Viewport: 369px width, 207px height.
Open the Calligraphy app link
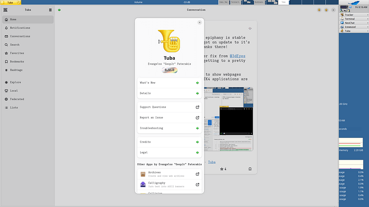tap(170, 185)
